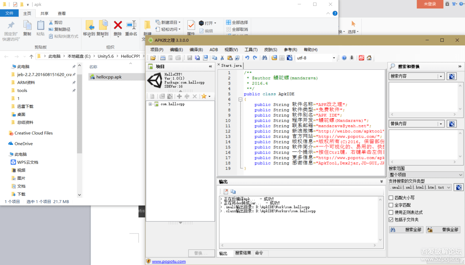Open the 皮肤(S) menu
The width and height of the screenshot is (465, 265).
[271, 49]
